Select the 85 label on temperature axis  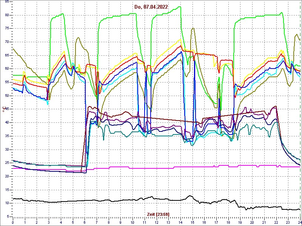pos(7,2)
